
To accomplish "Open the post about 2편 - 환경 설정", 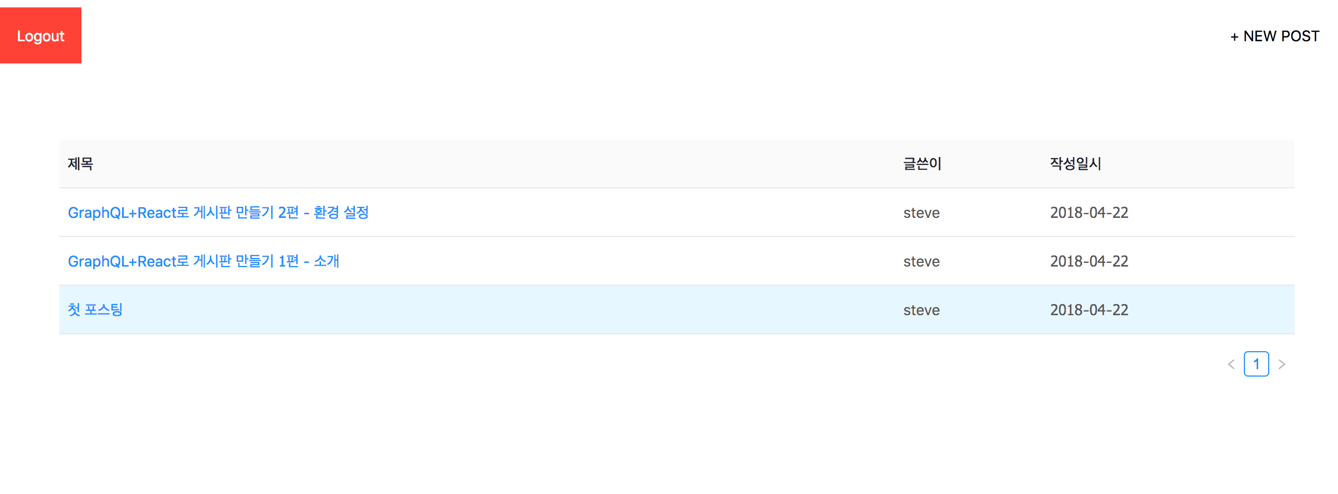I will [218, 213].
